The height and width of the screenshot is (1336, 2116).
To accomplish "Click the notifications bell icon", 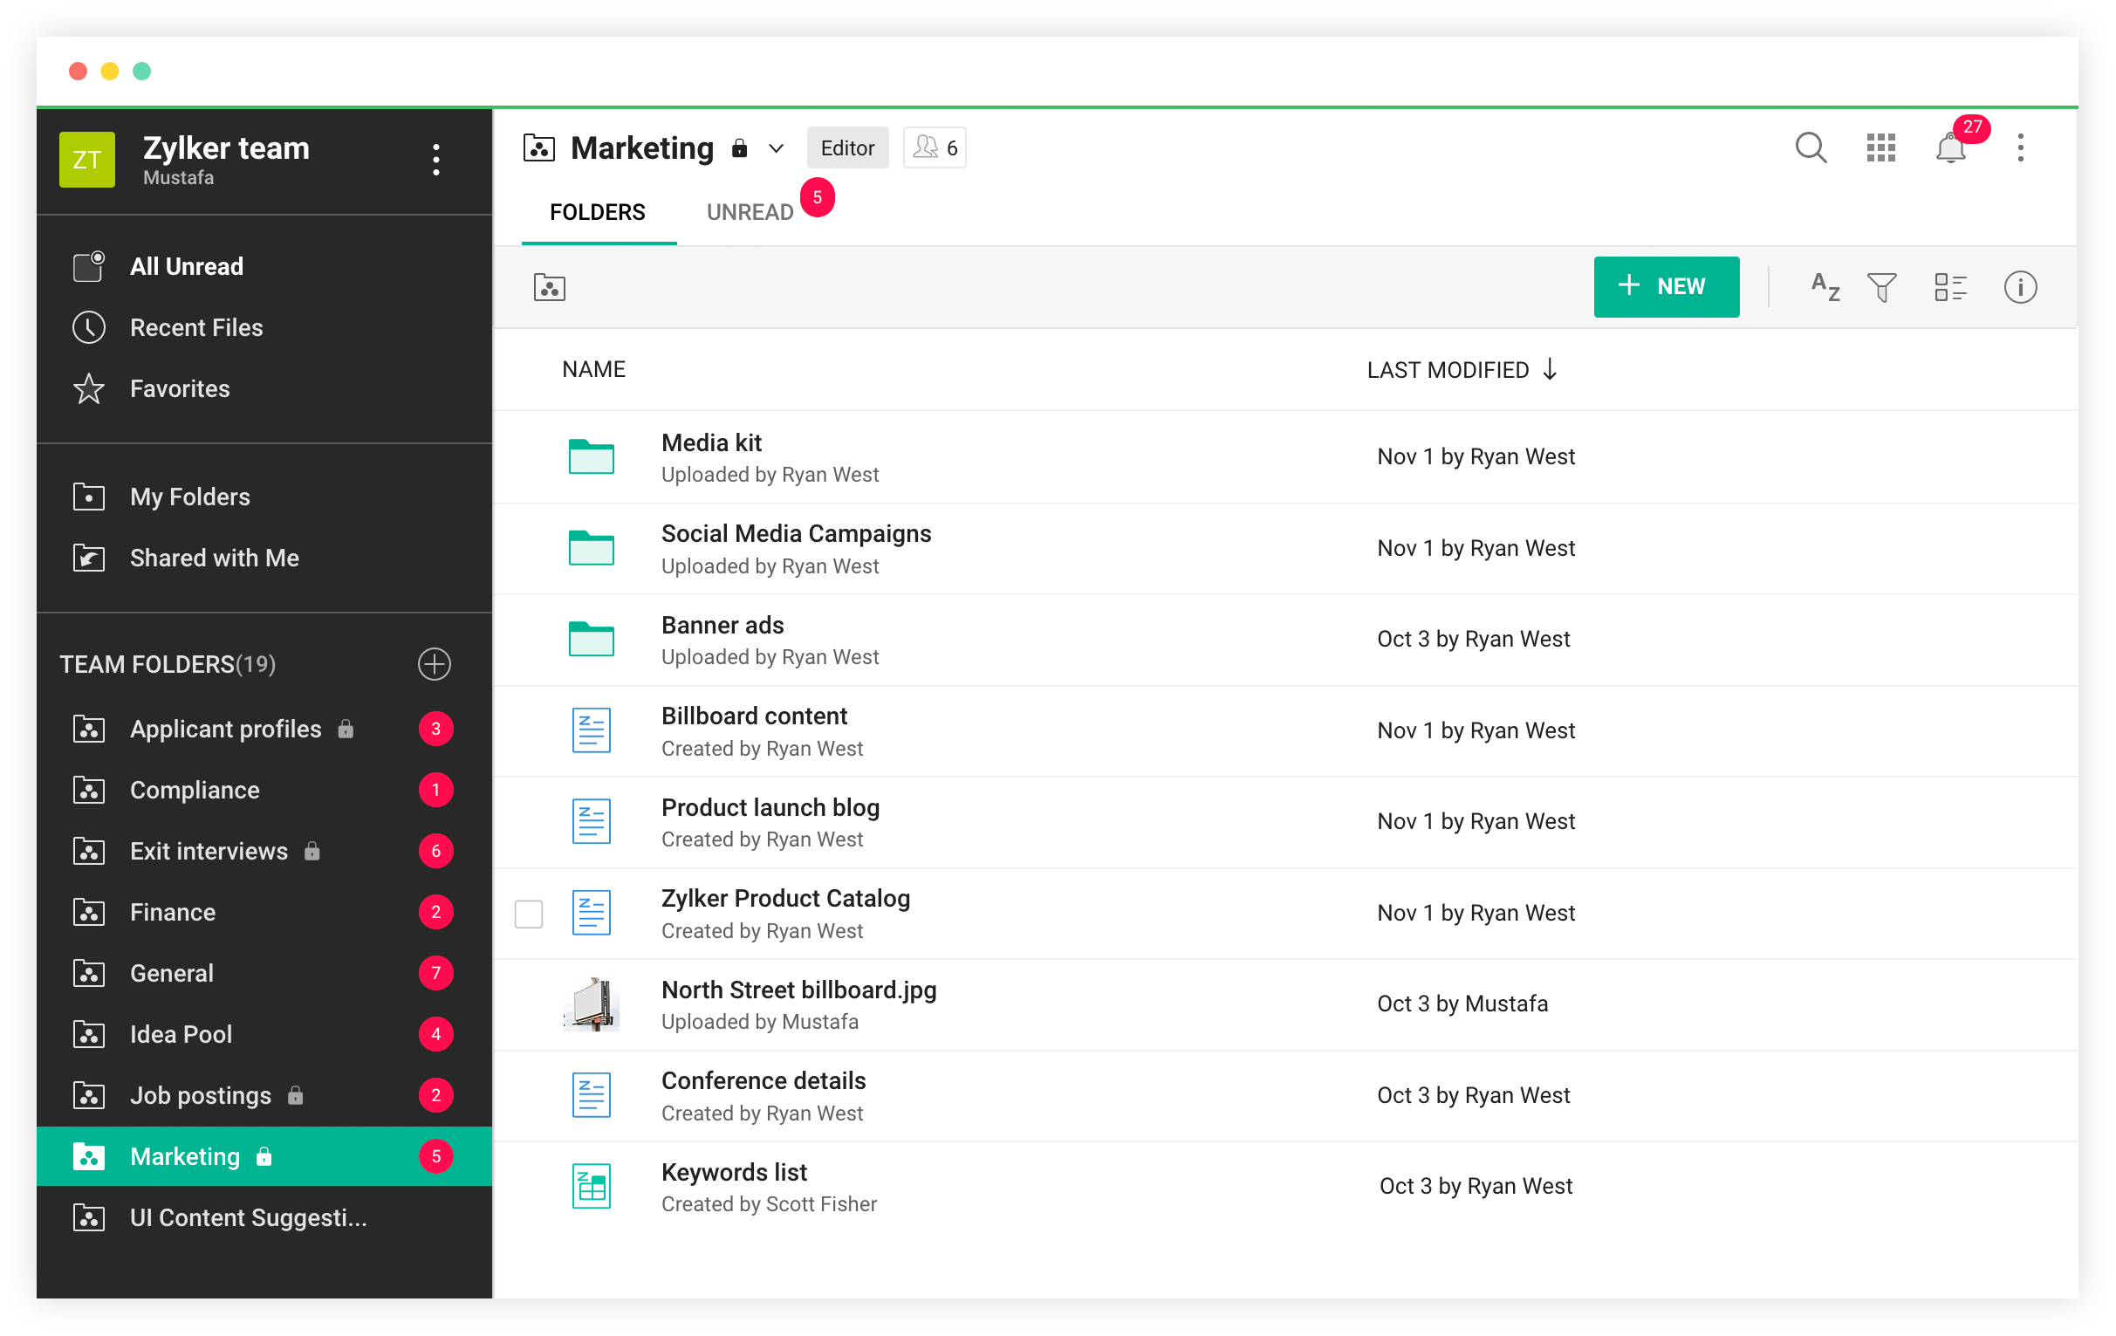I will pyautogui.click(x=1950, y=147).
